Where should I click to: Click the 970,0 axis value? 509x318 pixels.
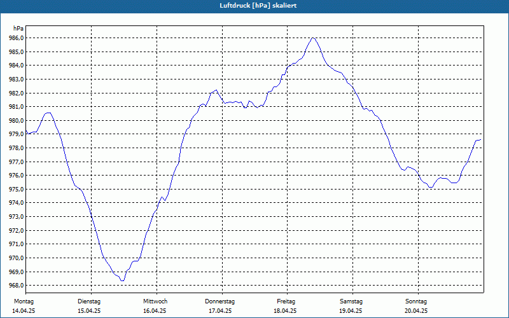(x=16, y=258)
